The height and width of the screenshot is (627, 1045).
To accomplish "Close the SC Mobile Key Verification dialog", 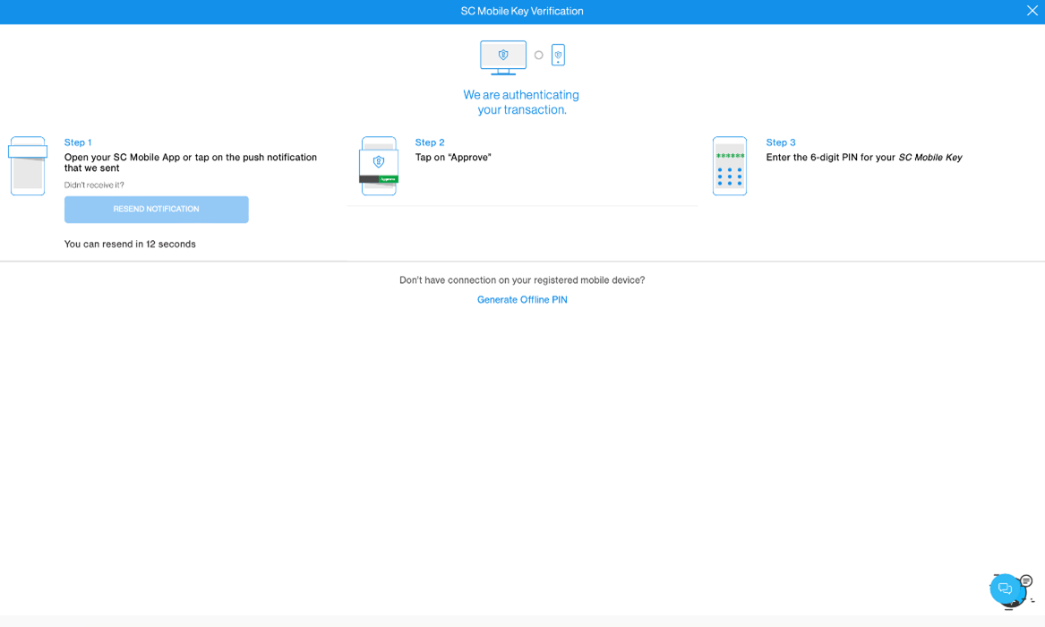I will 1032,11.
